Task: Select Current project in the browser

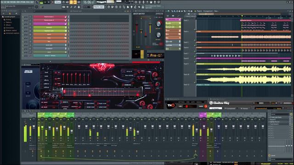Action: click(x=10, y=17)
